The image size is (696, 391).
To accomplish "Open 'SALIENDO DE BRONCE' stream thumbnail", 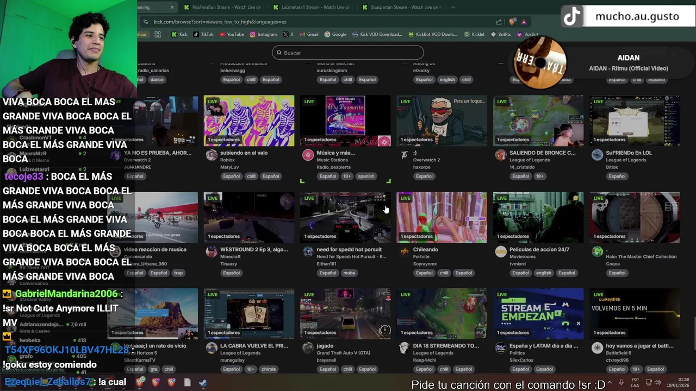I will point(538,121).
